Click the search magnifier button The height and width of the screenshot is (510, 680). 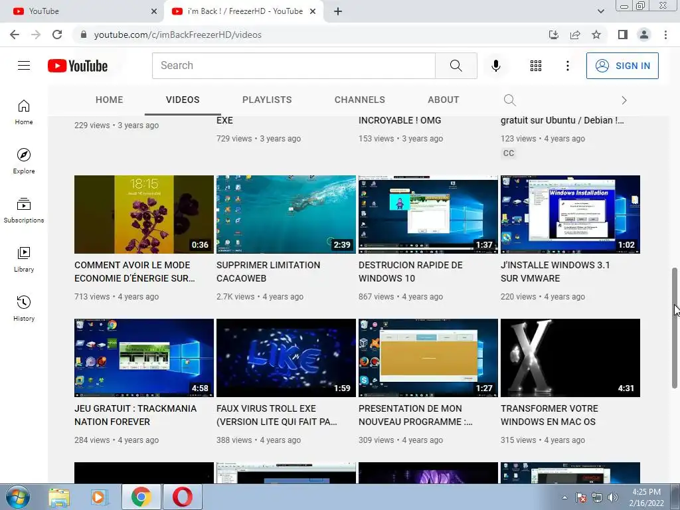(456, 66)
